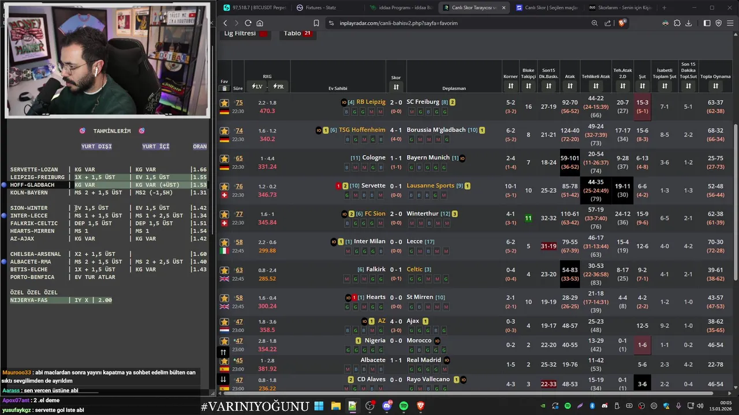
Task: Open Windows Start menu
Action: 319,406
